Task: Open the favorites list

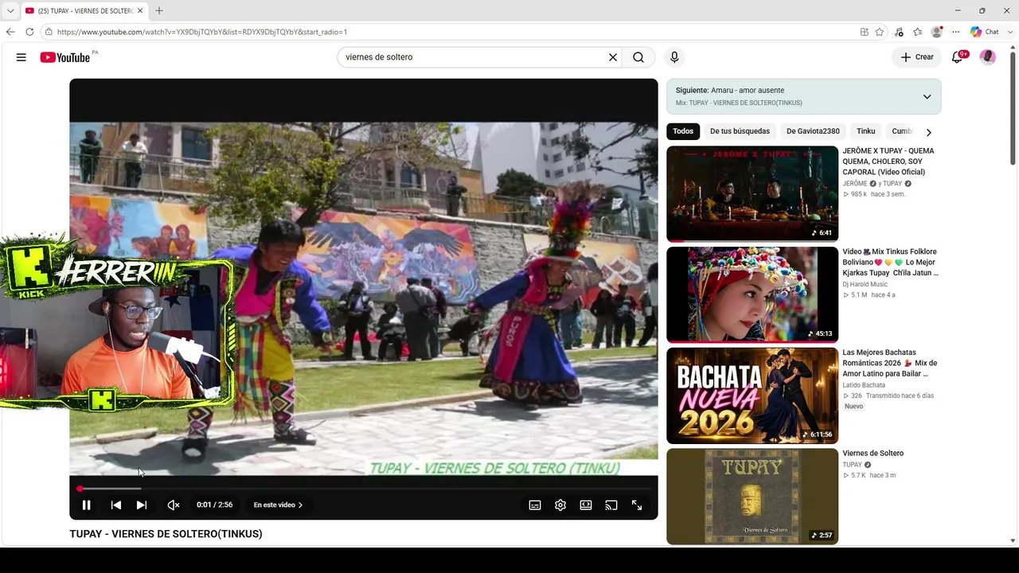Action: [x=918, y=32]
